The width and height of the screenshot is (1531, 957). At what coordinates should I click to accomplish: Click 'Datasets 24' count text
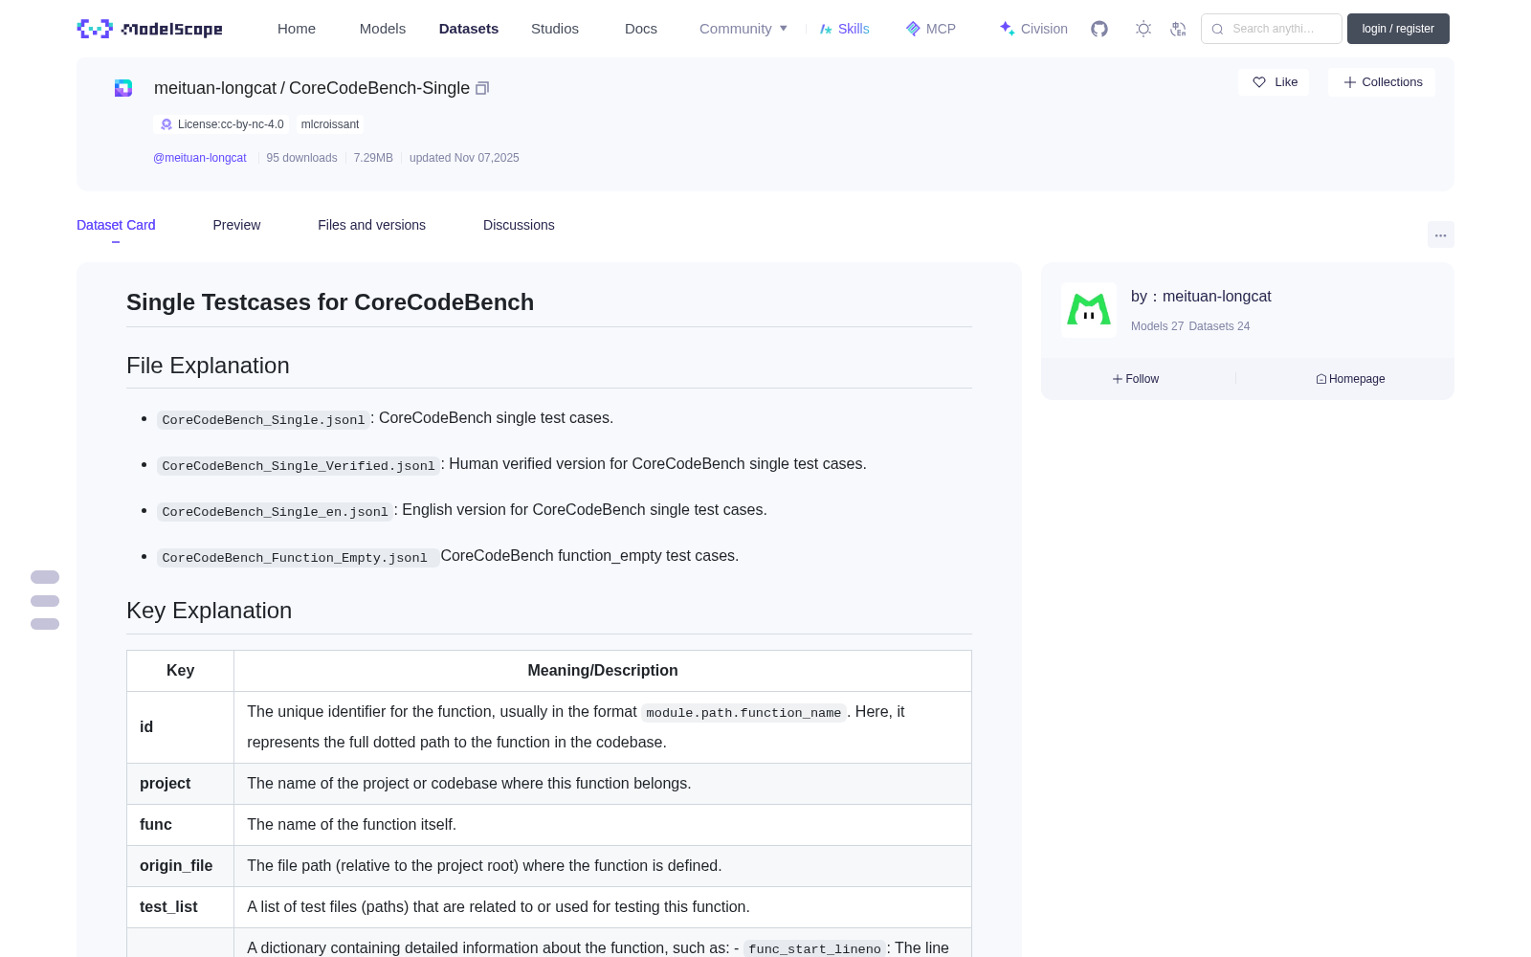[x=1219, y=326]
